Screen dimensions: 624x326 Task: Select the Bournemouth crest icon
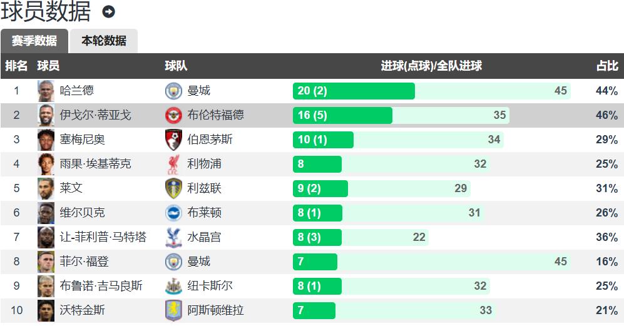coord(173,140)
